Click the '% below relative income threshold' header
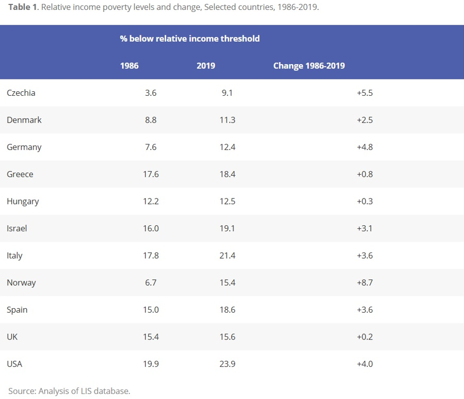This screenshot has width=464, height=399. (190, 38)
